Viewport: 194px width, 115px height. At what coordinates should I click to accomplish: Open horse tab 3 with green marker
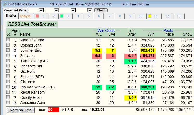[65, 16]
